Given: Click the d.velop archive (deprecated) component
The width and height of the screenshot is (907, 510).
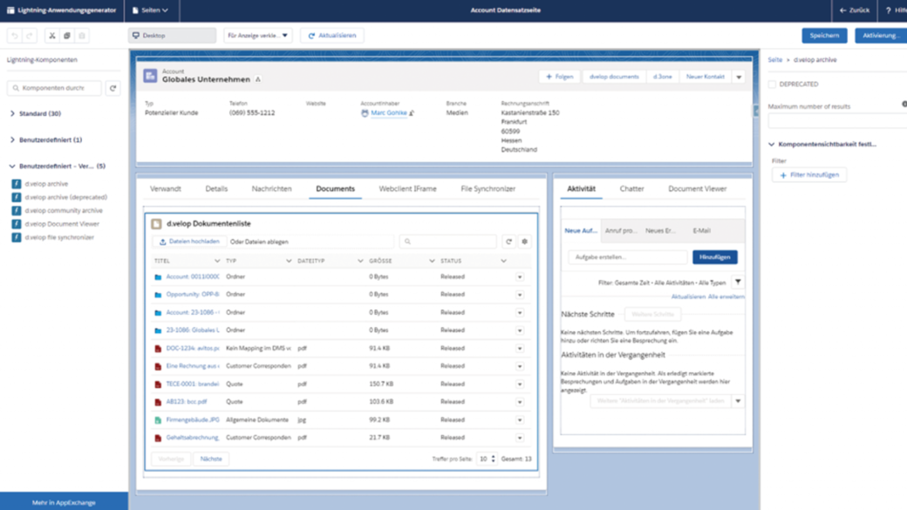Looking at the screenshot, I should coord(66,197).
